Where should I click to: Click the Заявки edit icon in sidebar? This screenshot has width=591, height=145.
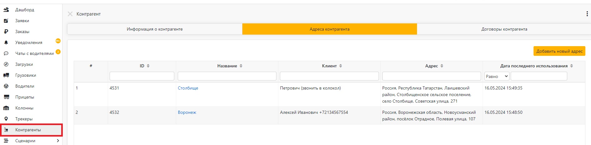tap(6, 21)
